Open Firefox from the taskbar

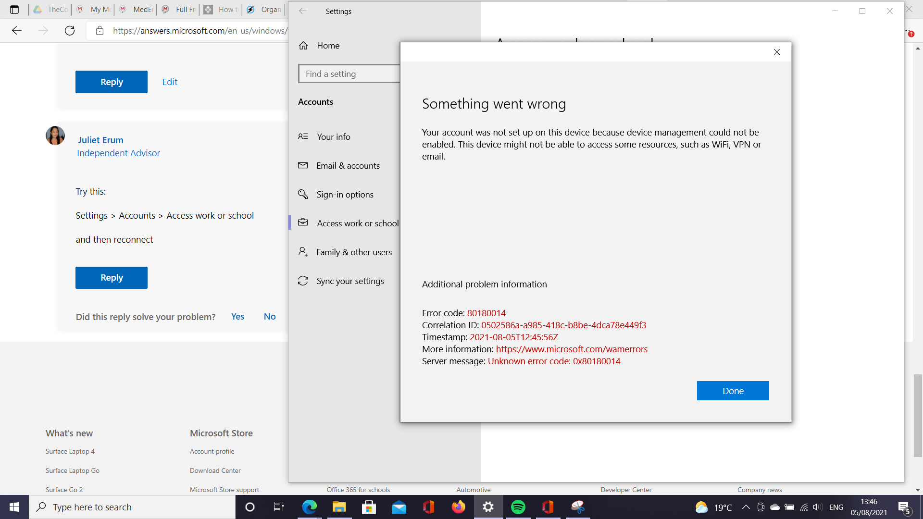tap(458, 507)
